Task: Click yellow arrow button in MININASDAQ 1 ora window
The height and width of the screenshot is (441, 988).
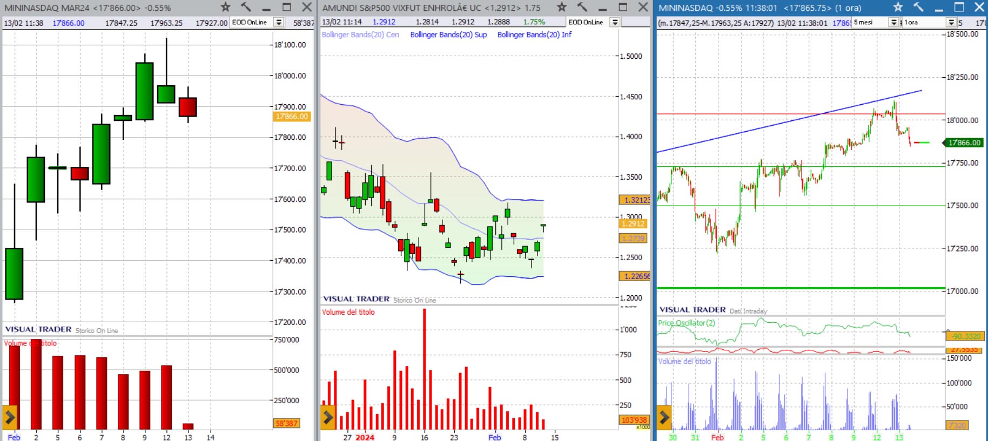Action: [x=664, y=417]
